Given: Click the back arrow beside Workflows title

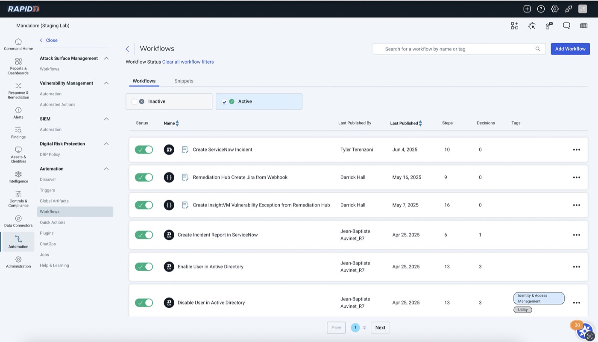Looking at the screenshot, I should 127,49.
